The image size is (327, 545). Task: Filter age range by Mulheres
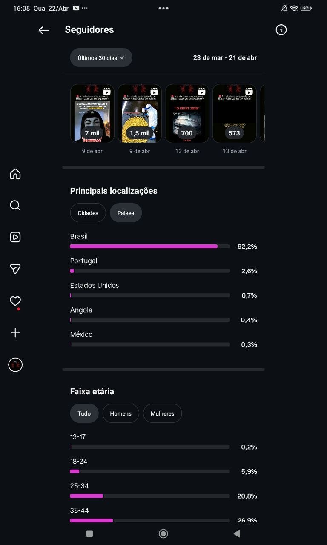162,413
